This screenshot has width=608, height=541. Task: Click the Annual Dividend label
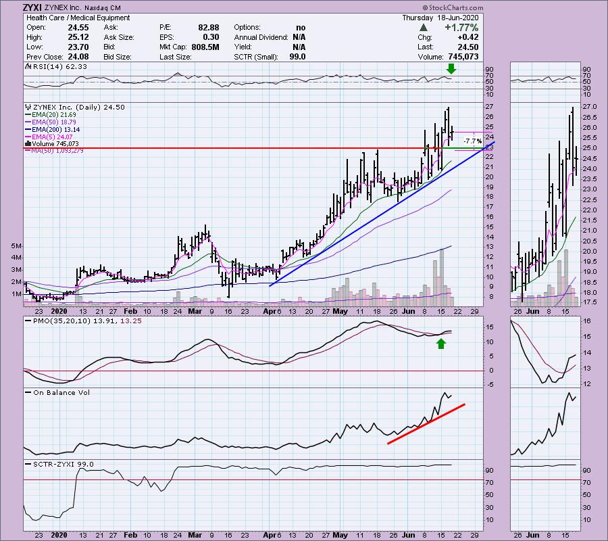click(261, 37)
